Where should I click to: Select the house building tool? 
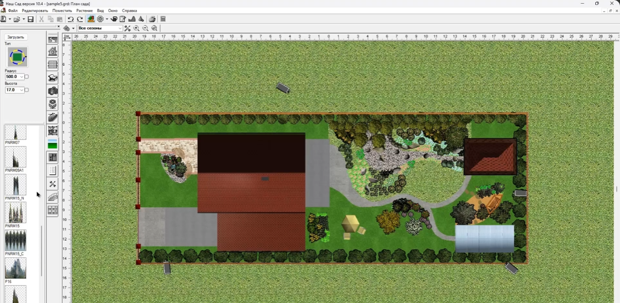(x=53, y=52)
